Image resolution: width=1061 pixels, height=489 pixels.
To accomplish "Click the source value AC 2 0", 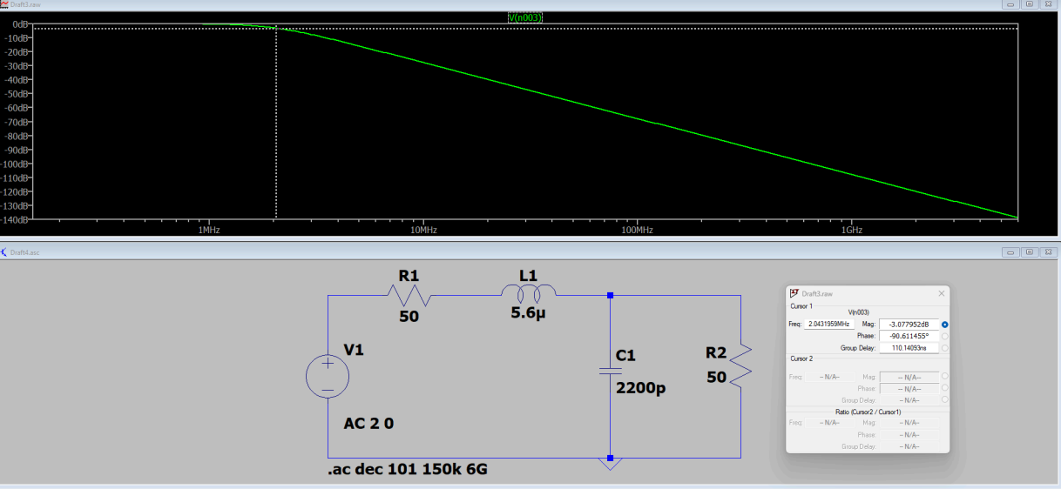I will point(368,424).
